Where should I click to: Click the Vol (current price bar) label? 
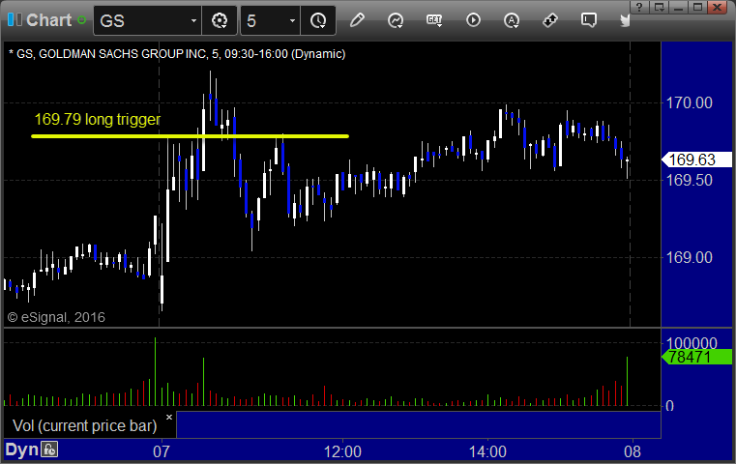tap(84, 426)
